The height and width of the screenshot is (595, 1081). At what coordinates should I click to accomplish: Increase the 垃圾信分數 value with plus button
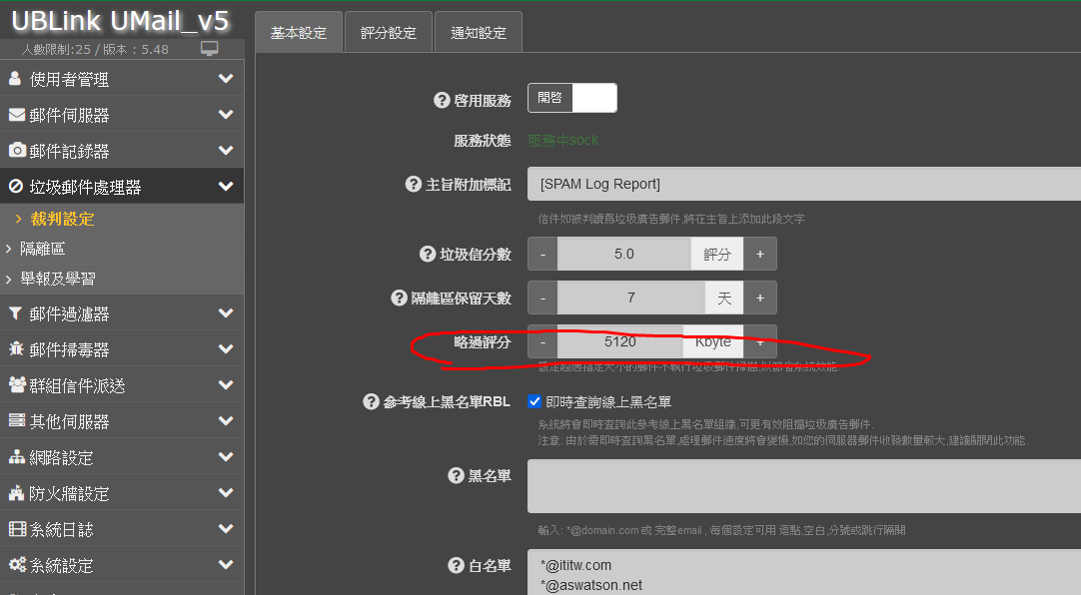[x=759, y=255]
